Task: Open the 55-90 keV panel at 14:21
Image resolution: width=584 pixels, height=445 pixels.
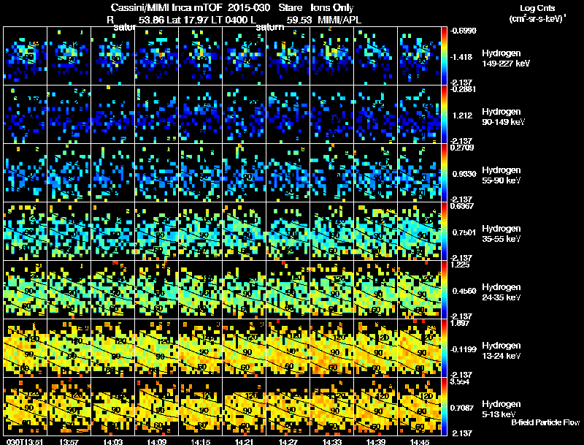Action: click(x=245, y=172)
